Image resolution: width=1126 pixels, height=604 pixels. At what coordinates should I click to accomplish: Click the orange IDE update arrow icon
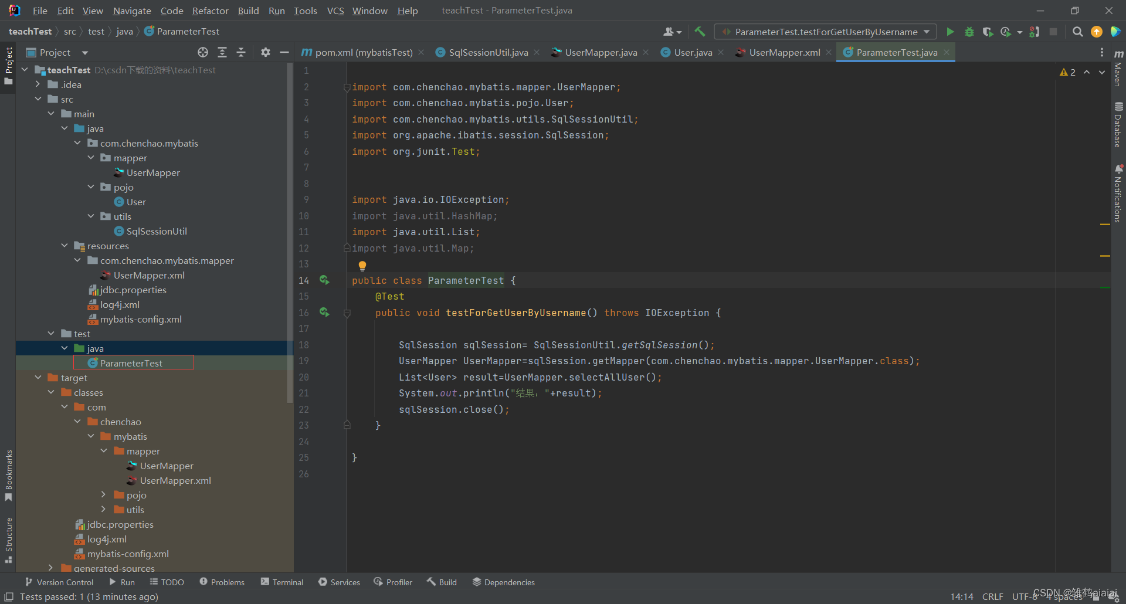(1097, 32)
